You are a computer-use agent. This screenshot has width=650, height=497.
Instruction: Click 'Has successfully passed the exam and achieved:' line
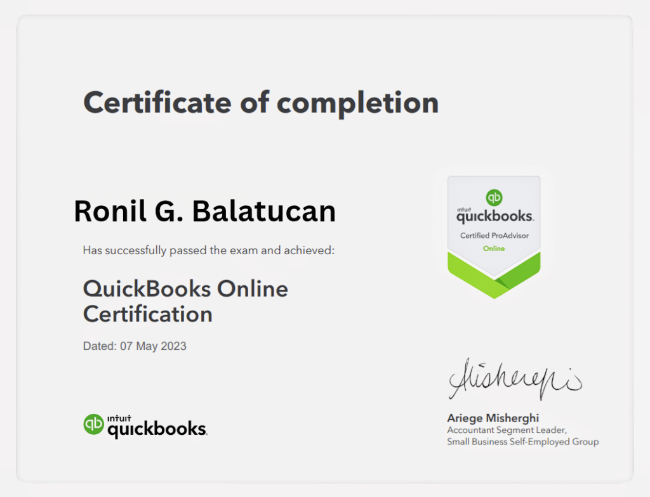point(208,250)
